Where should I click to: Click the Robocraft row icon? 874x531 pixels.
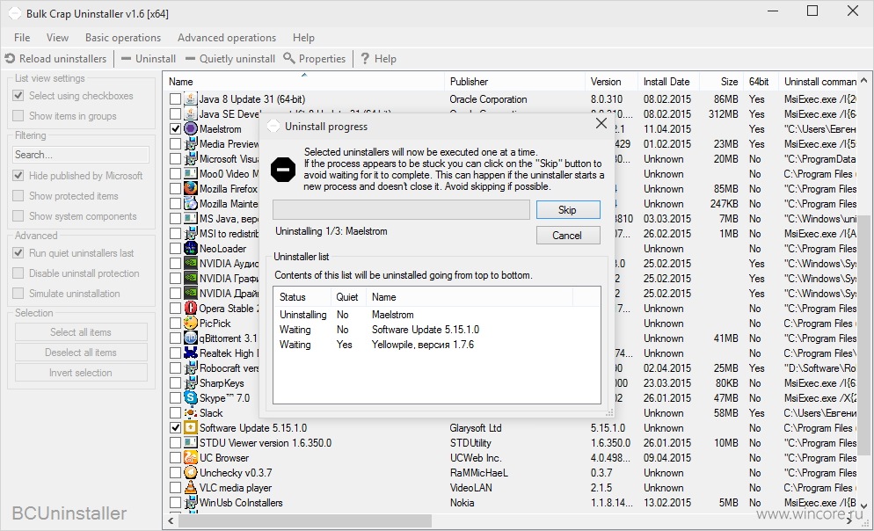pyautogui.click(x=191, y=367)
